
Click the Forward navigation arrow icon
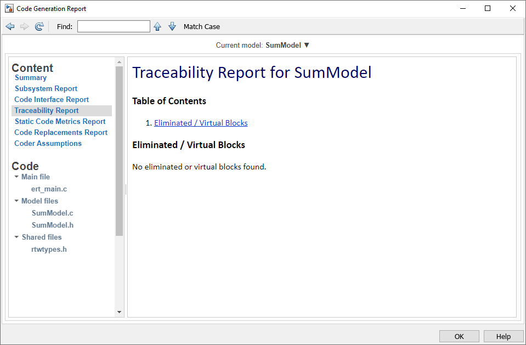click(25, 26)
